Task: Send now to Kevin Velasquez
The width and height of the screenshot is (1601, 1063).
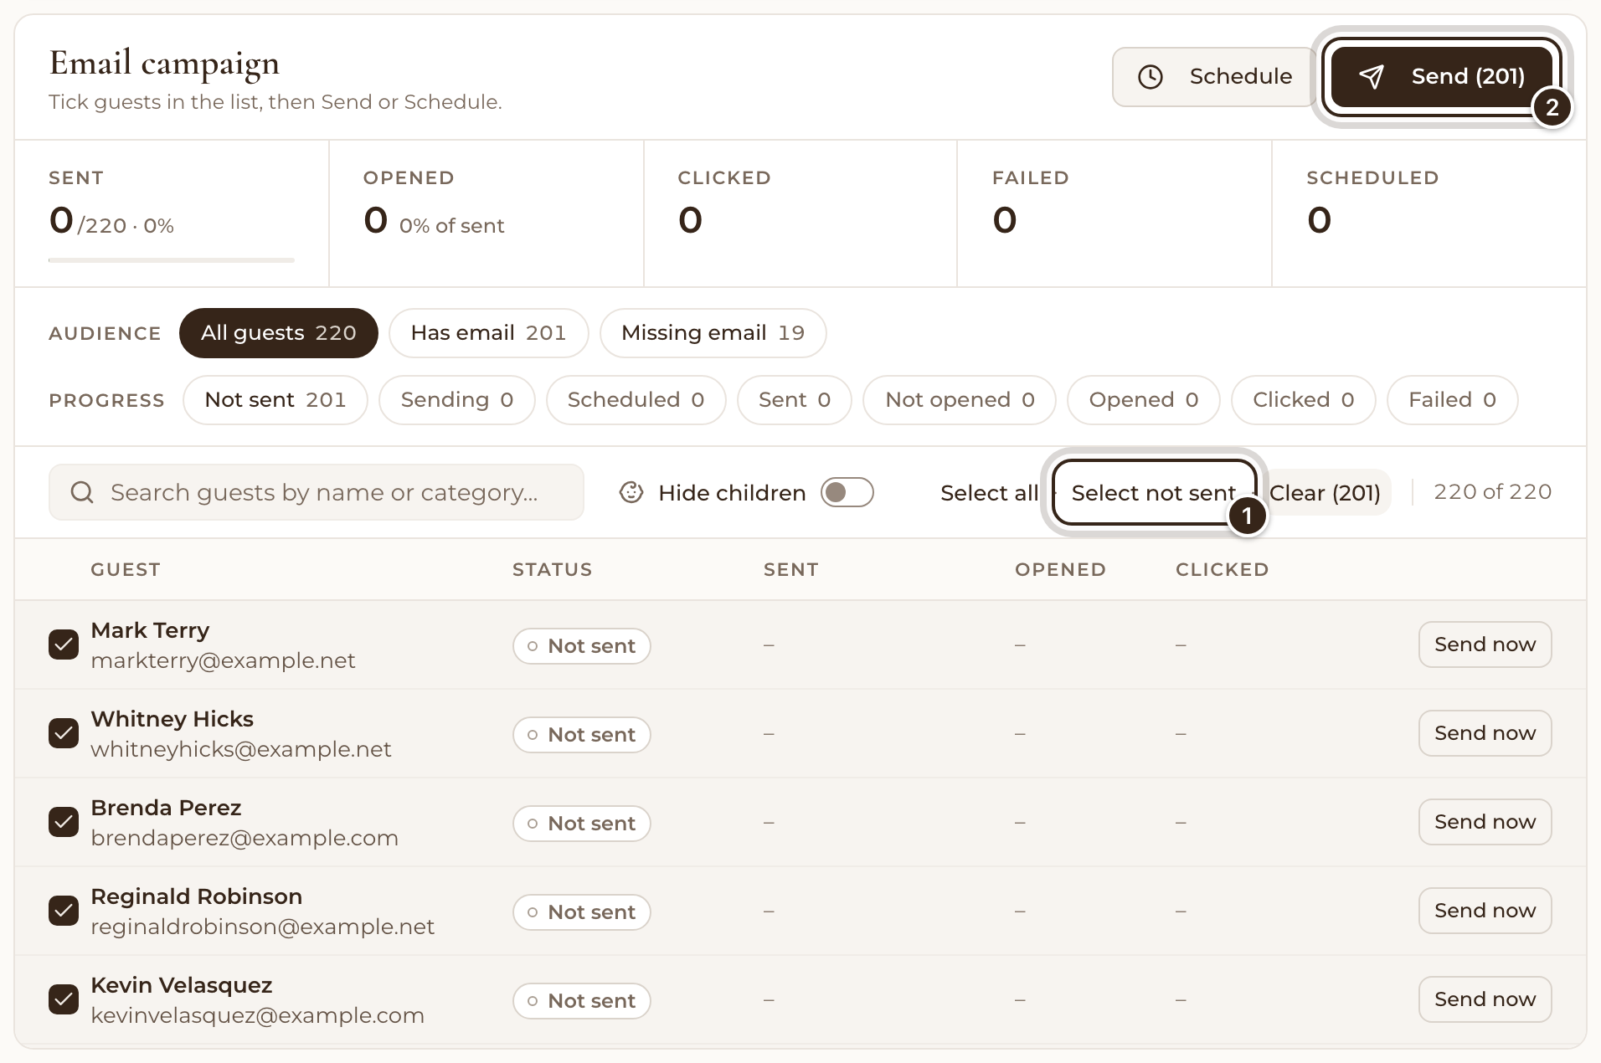Action: pyautogui.click(x=1485, y=999)
